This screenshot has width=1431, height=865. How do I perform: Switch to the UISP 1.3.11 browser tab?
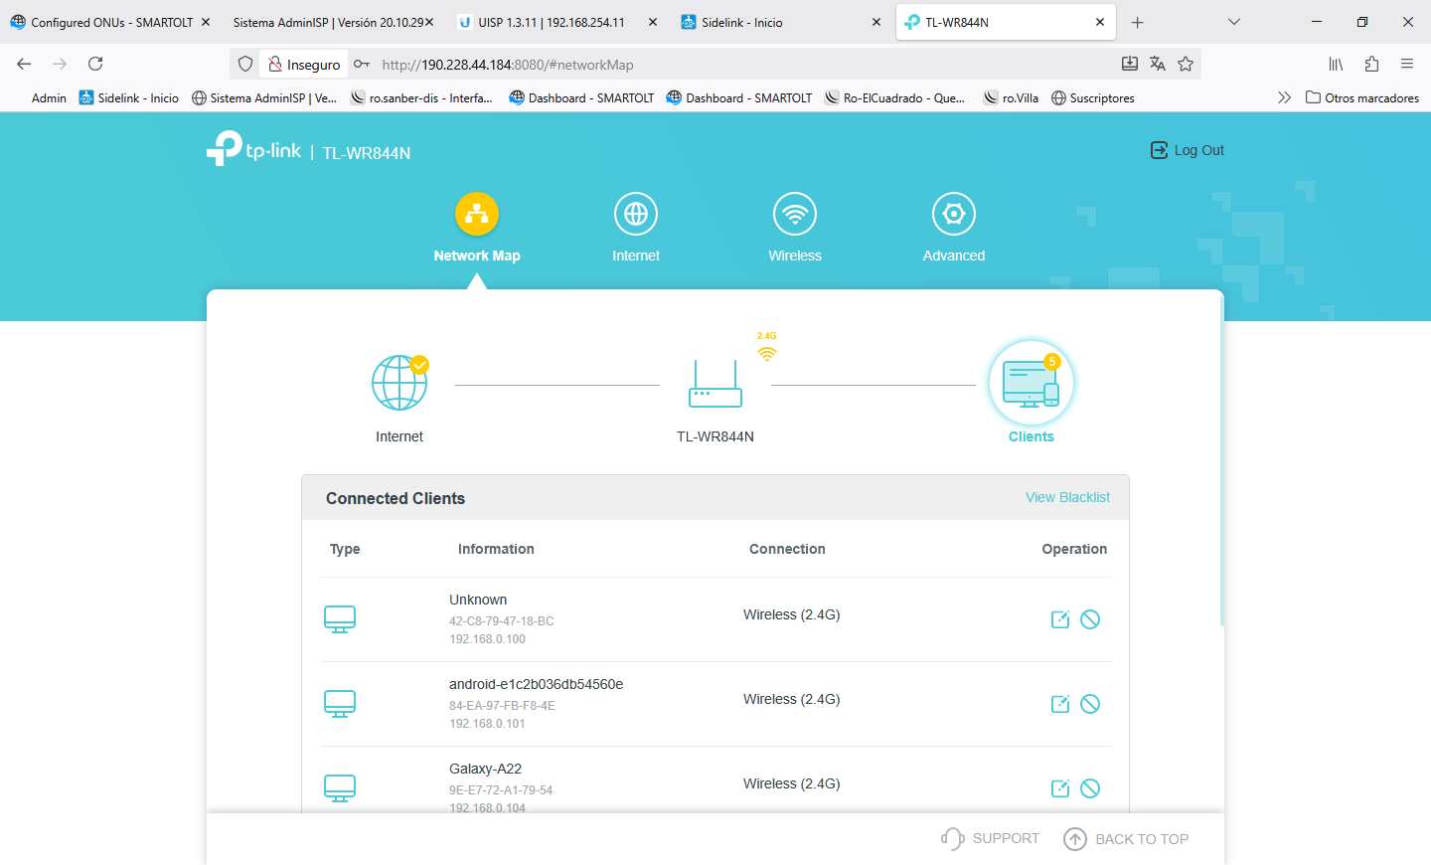point(552,22)
